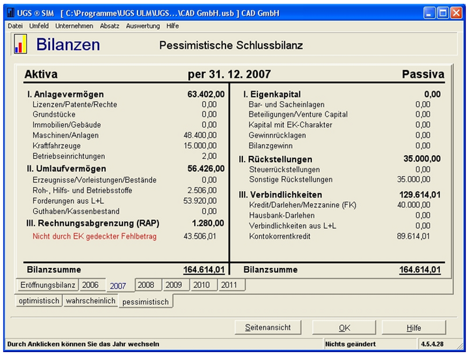Click the UGS SIM title bar icon
Viewport: 469px width, 354px height.
click(x=10, y=13)
